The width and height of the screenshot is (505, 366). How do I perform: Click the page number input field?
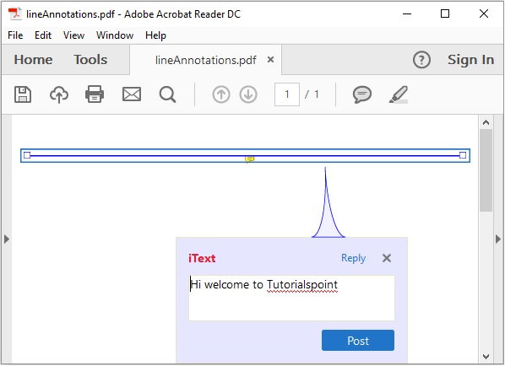coord(286,94)
